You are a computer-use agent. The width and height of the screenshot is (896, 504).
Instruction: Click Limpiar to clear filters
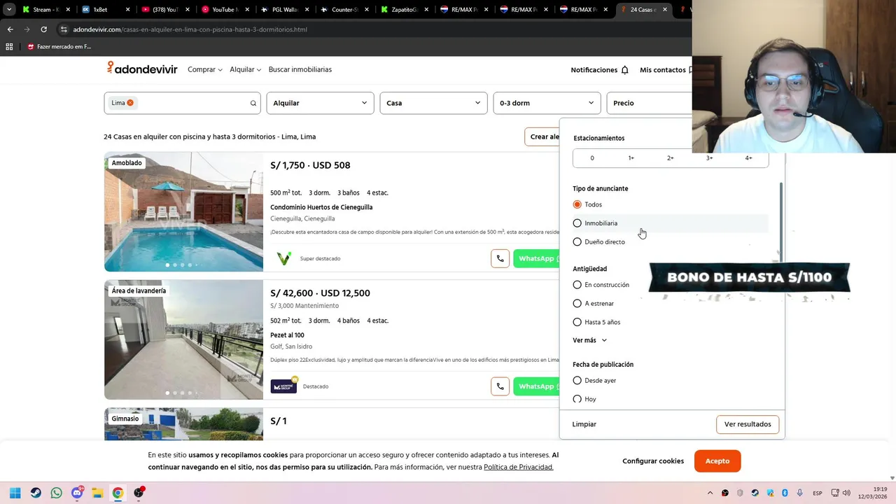coord(584,424)
